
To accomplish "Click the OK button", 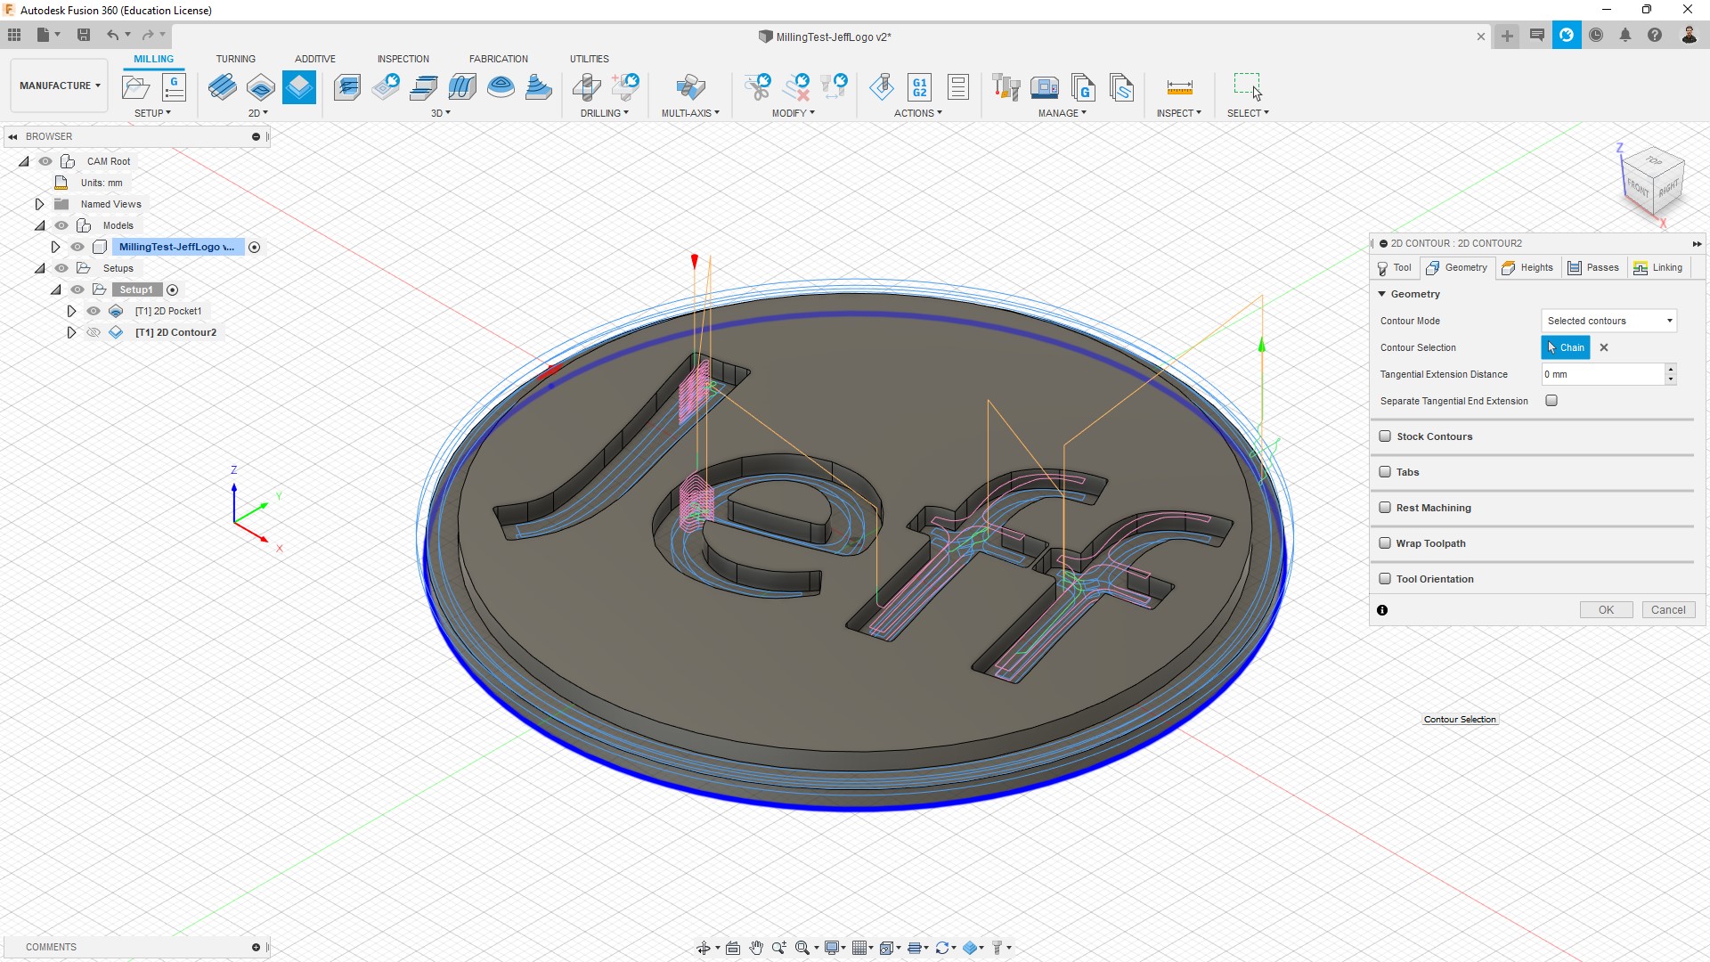I will [x=1606, y=610].
